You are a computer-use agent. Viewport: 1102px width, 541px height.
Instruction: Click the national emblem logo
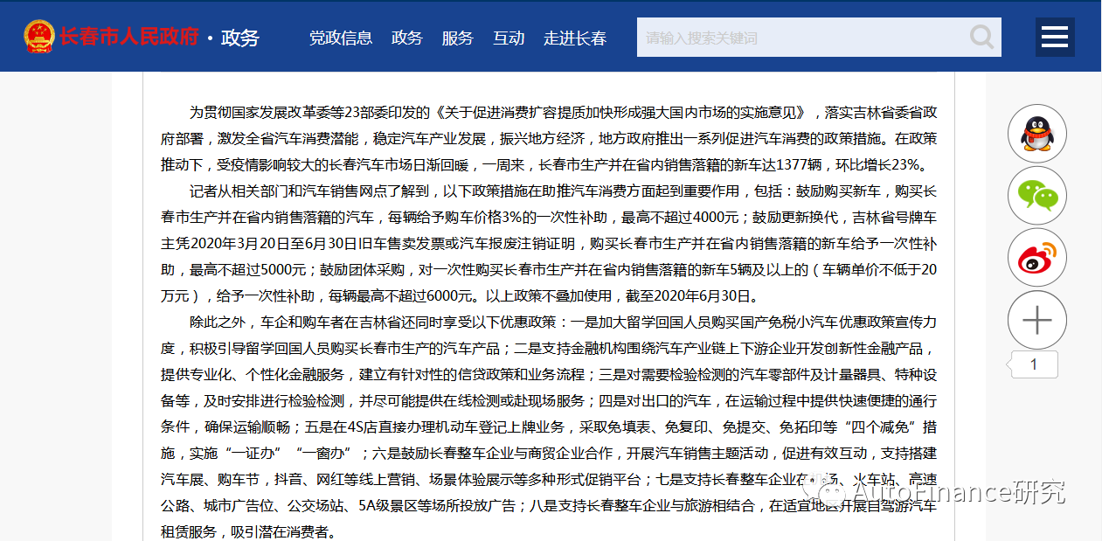[38, 37]
